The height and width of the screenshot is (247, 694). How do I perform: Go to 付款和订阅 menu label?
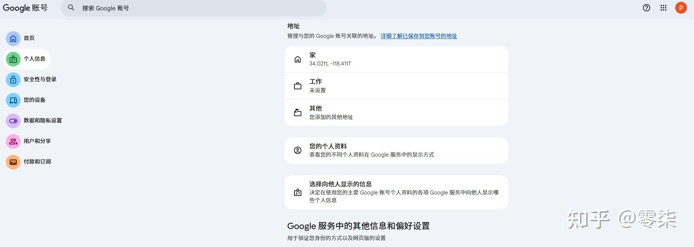(37, 162)
